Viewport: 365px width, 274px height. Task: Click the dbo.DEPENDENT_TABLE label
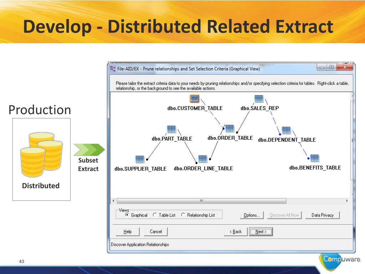point(287,140)
